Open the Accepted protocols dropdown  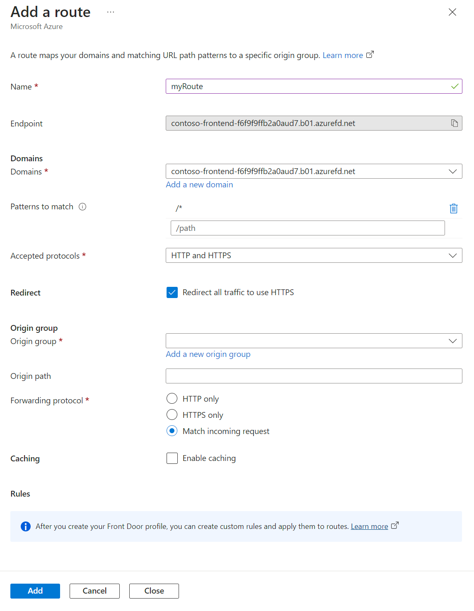[x=453, y=255]
